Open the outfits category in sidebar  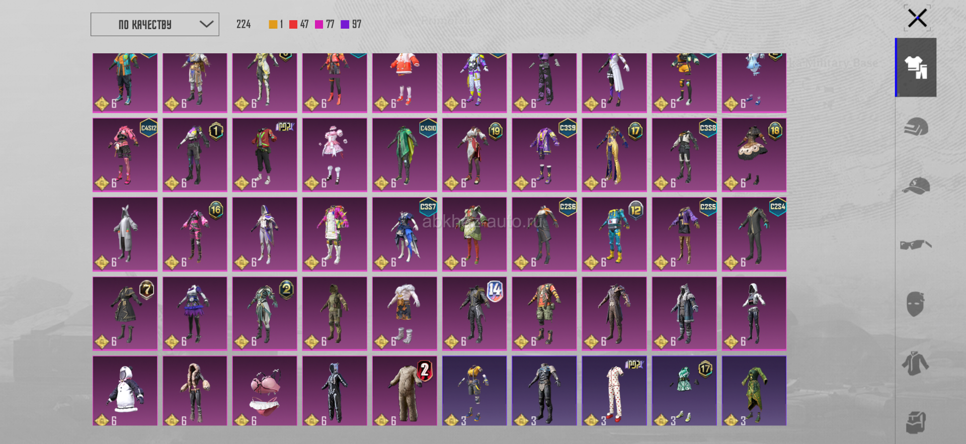(916, 67)
